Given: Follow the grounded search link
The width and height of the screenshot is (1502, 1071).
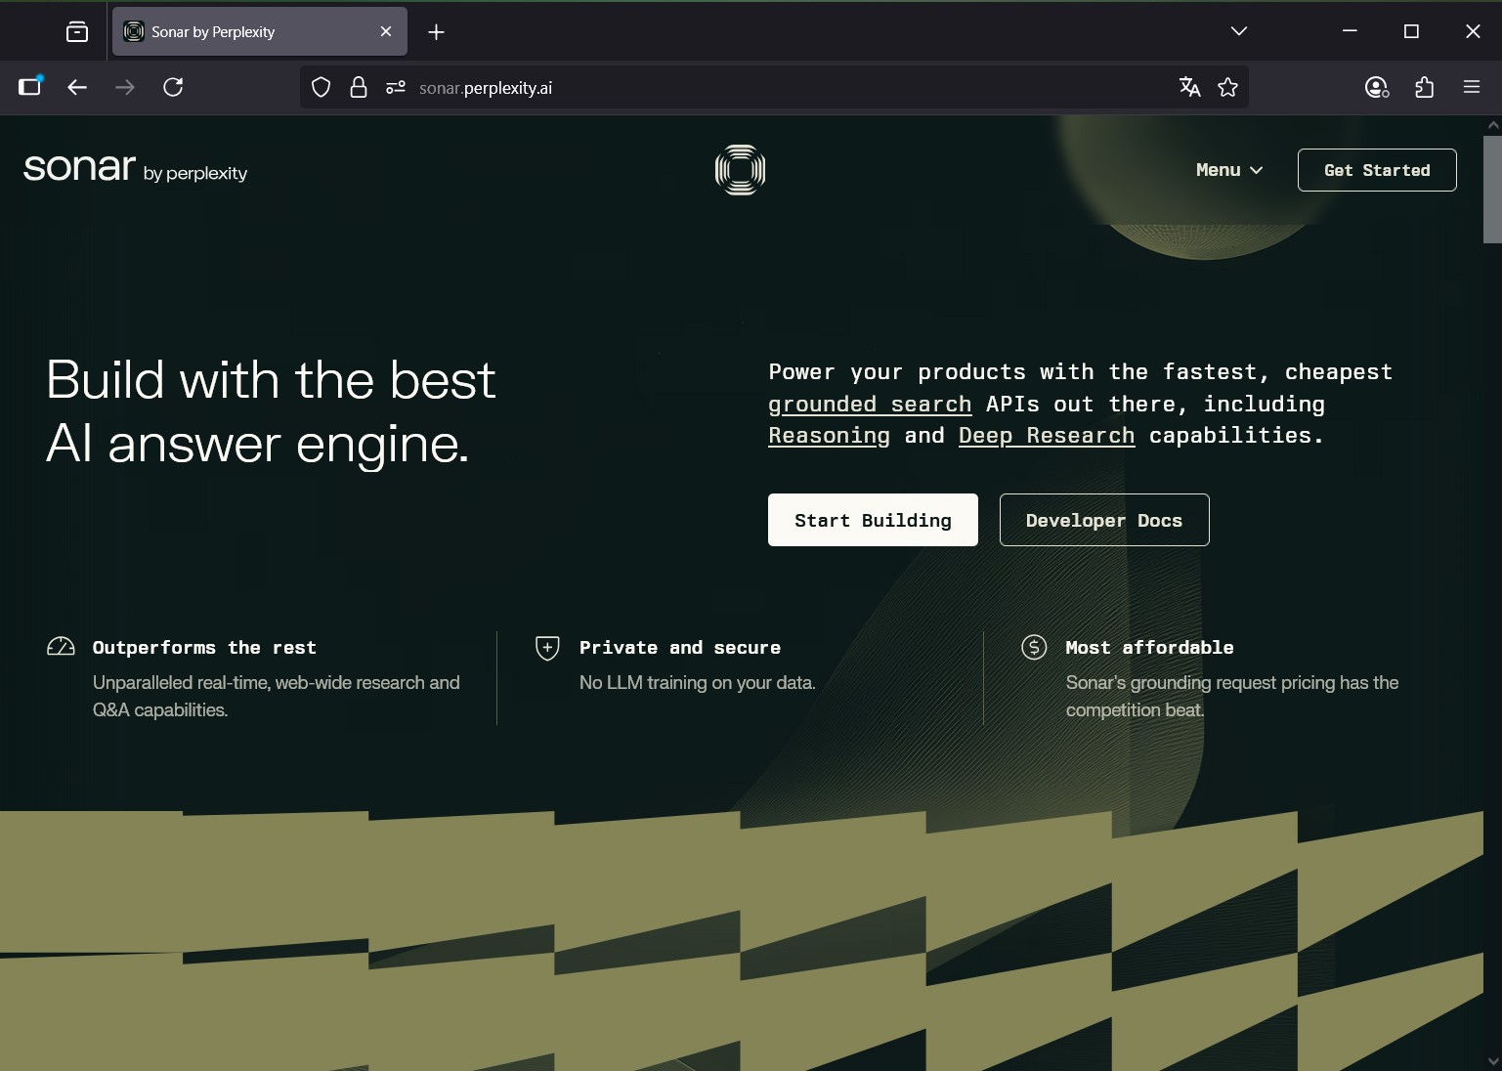Looking at the screenshot, I should click(870, 404).
